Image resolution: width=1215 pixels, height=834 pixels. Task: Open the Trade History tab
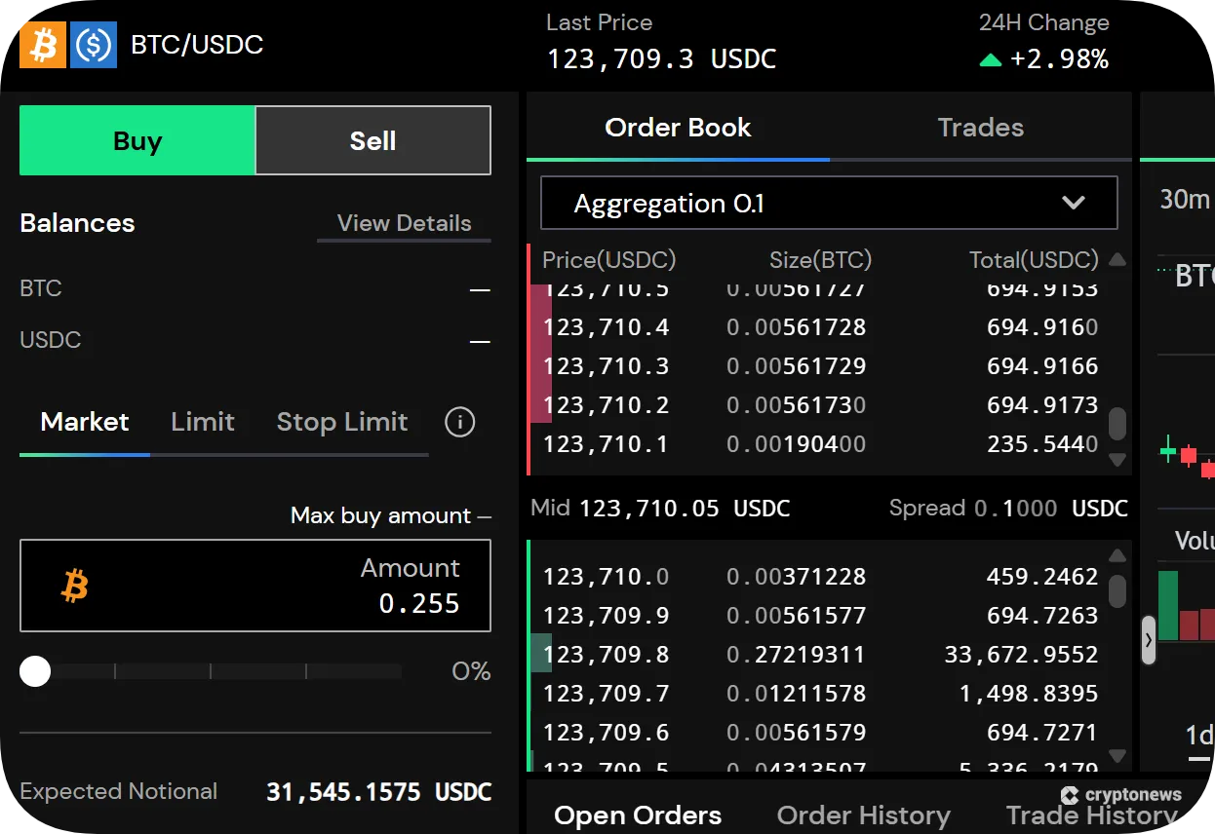pos(1092,815)
